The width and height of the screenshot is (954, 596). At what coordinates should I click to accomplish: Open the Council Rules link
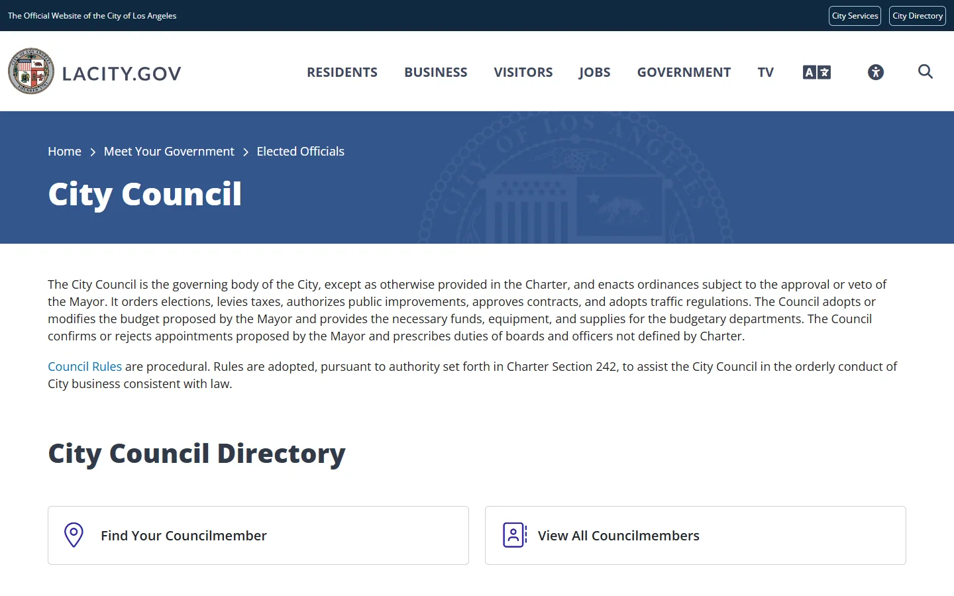point(85,366)
